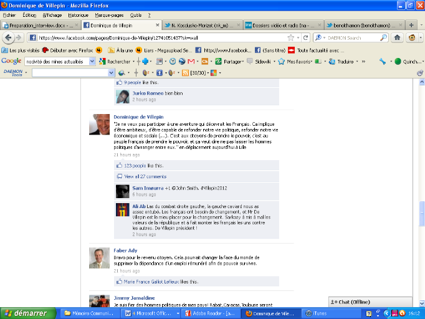425x319 pixels.
Task: Expand the Partager dropdown arrow
Action: tap(243, 62)
